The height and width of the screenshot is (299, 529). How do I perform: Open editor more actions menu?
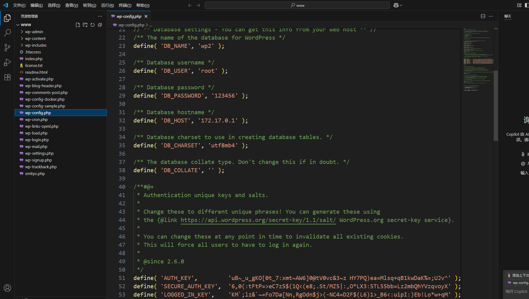click(x=491, y=16)
